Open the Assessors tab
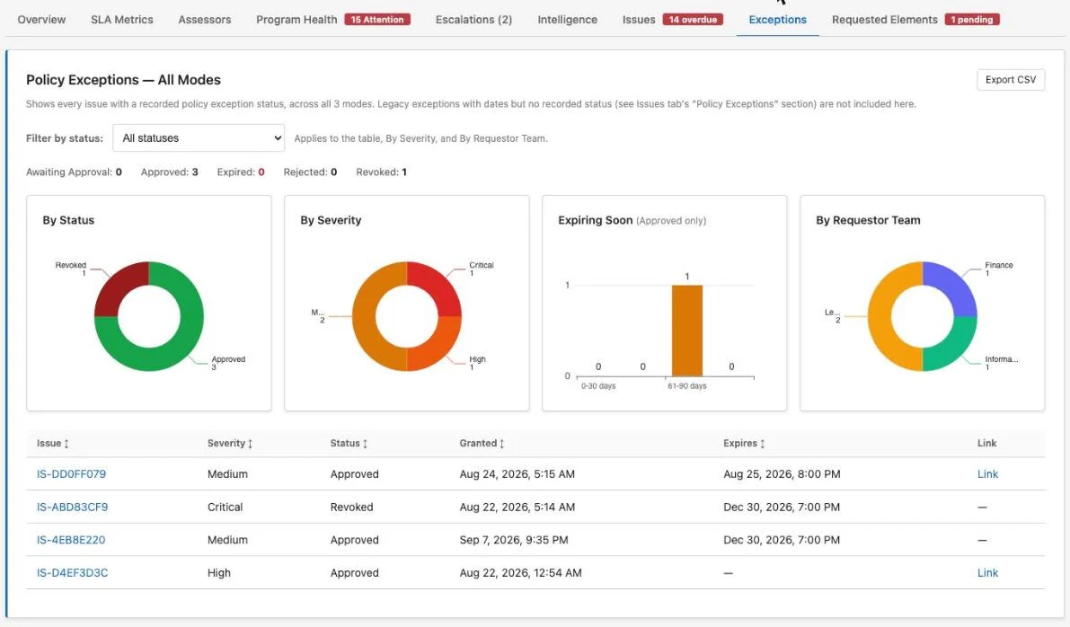Viewport: 1070px width, 627px height. pos(205,20)
